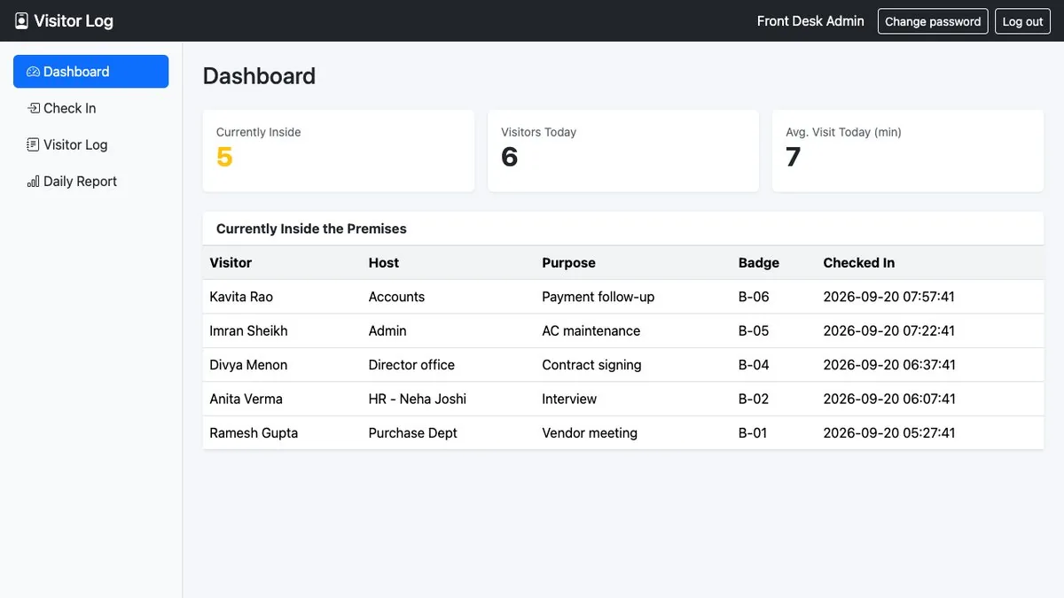
Task: Click the Visitor Log journal icon in sidebar
Action: [33, 144]
